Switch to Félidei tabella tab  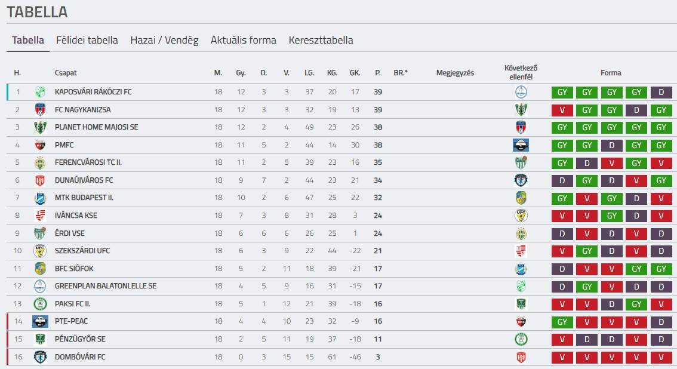point(87,41)
